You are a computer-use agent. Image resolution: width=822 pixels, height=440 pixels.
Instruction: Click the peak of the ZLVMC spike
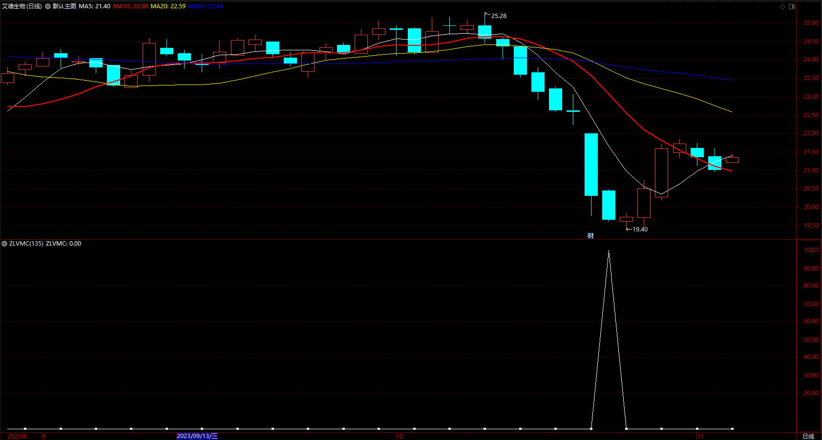tap(609, 251)
